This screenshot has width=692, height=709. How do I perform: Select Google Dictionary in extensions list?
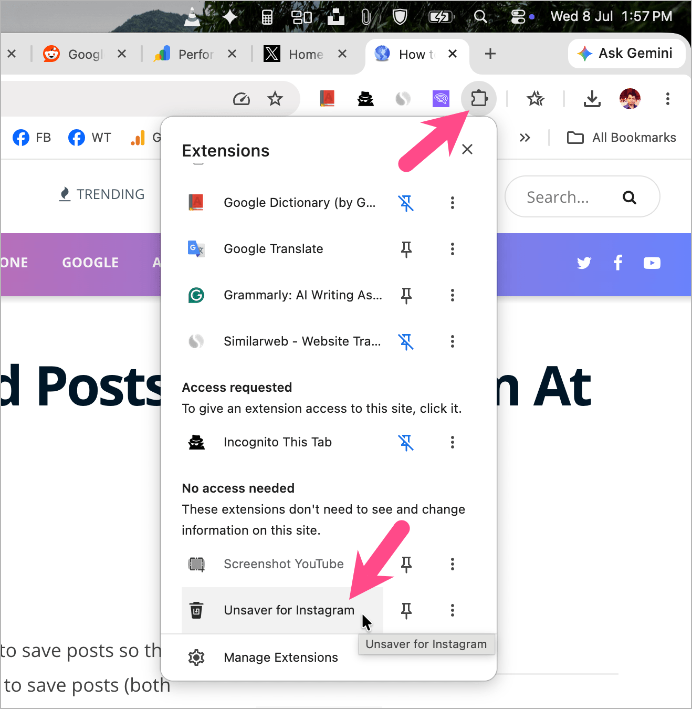[282, 203]
